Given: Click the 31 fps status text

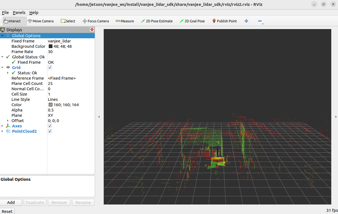Looking at the screenshot, I should [x=332, y=210].
